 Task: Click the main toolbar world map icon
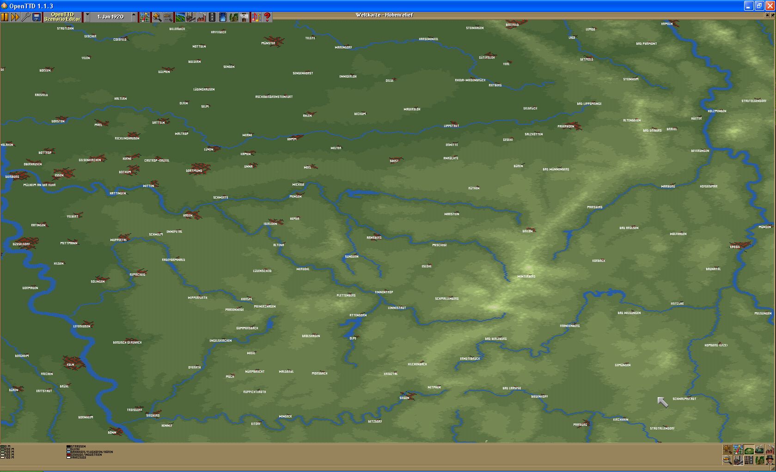coord(145,17)
